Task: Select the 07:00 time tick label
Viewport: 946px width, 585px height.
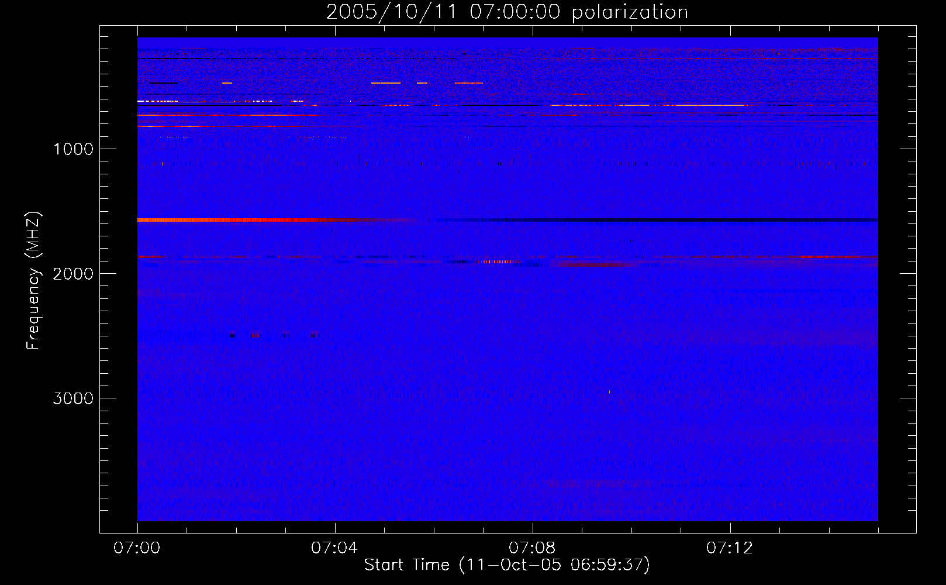Action: click(137, 548)
